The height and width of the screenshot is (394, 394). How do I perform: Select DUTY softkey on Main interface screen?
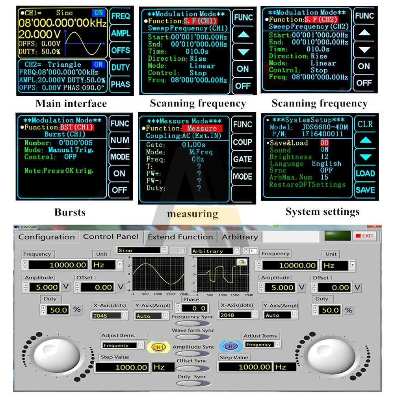(121, 67)
